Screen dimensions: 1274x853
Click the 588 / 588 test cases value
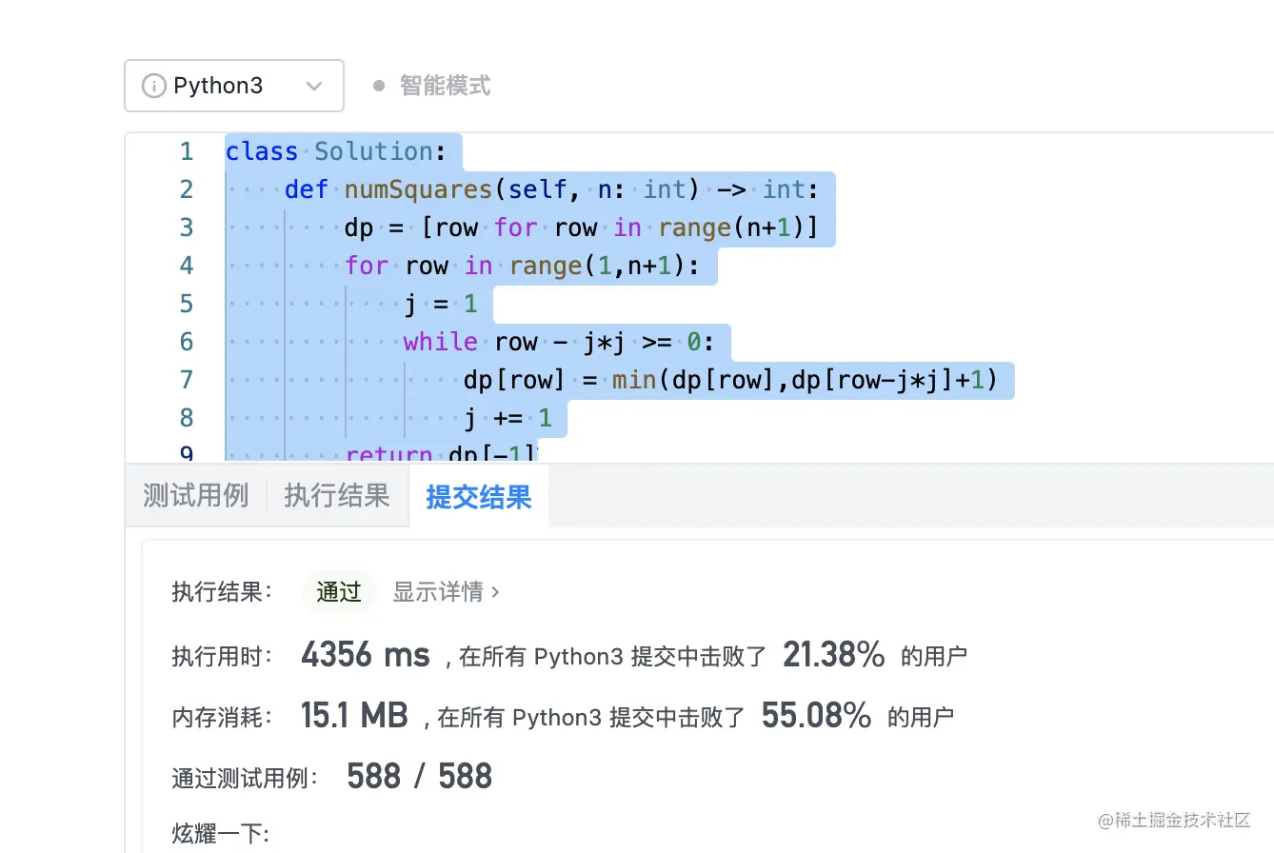tap(420, 777)
